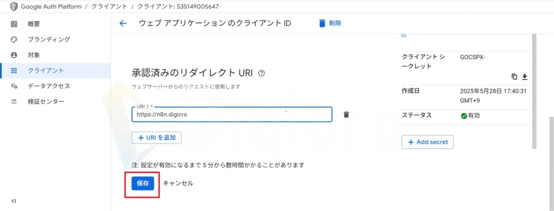Click the 保存 save button

(x=143, y=183)
